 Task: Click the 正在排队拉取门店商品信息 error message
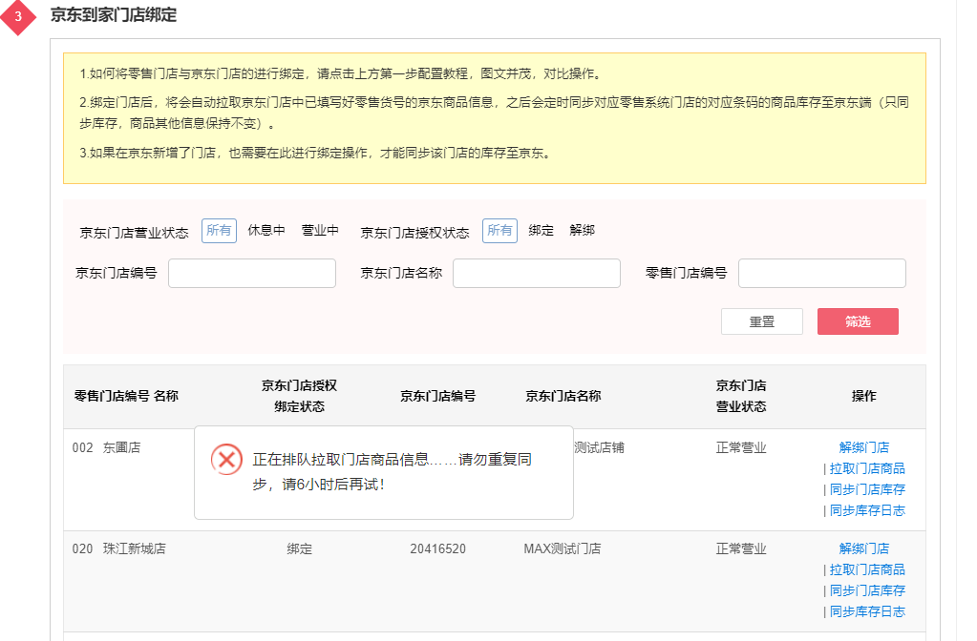tap(392, 472)
